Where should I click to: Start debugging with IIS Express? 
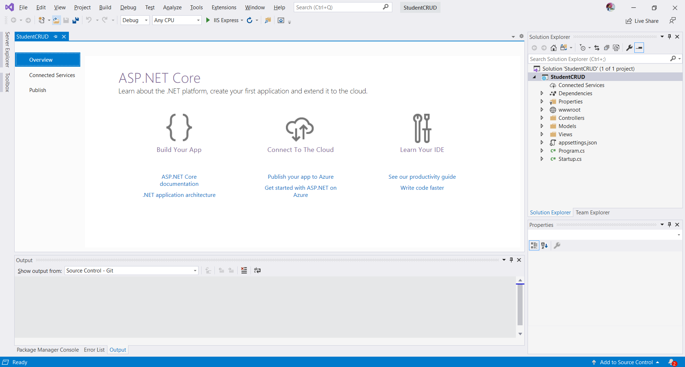pyautogui.click(x=208, y=20)
